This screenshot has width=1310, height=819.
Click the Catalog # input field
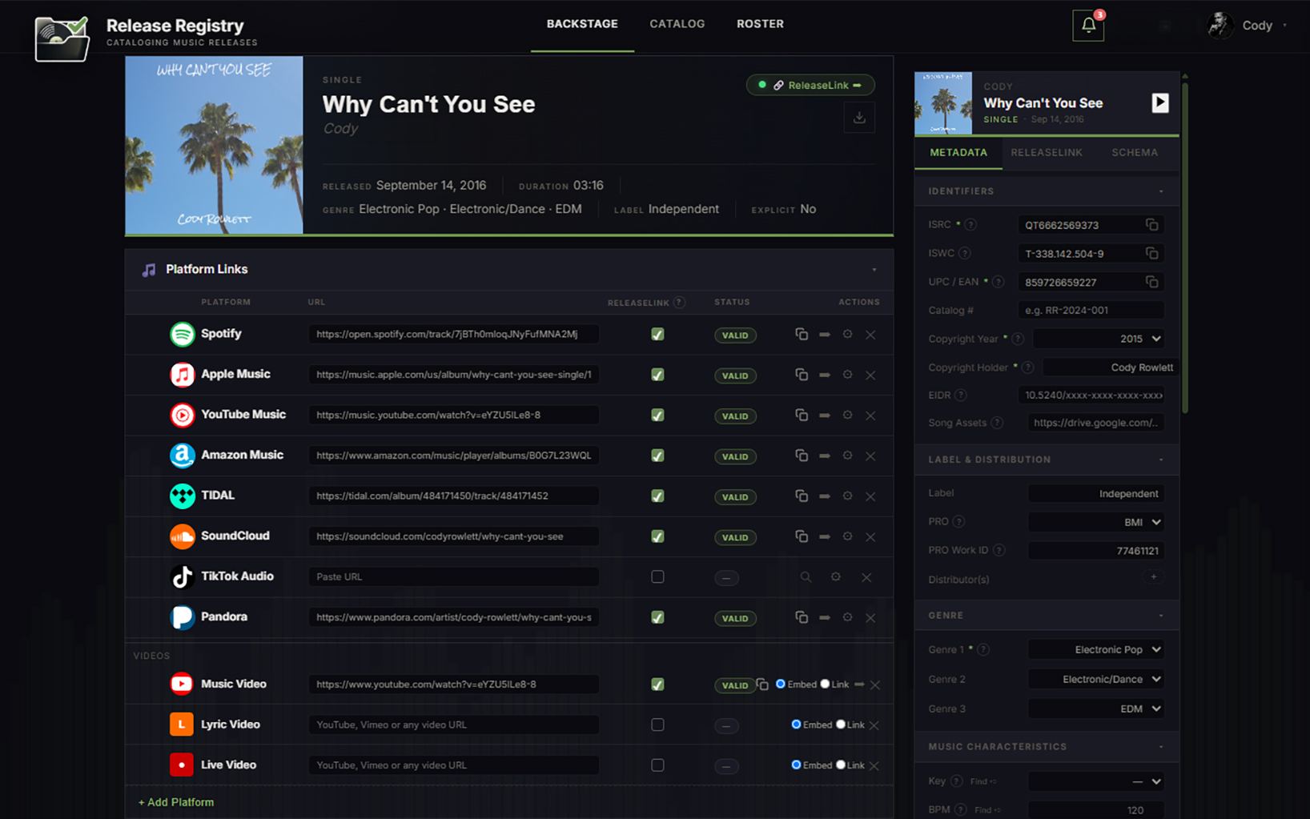click(1091, 311)
